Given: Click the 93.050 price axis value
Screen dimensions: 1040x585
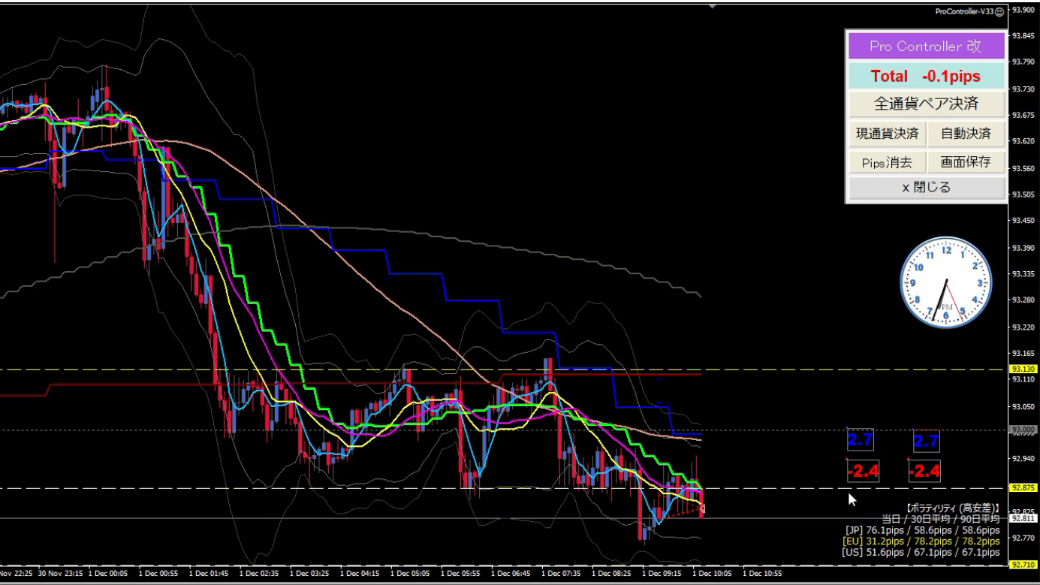Looking at the screenshot, I should pyautogui.click(x=1023, y=406).
